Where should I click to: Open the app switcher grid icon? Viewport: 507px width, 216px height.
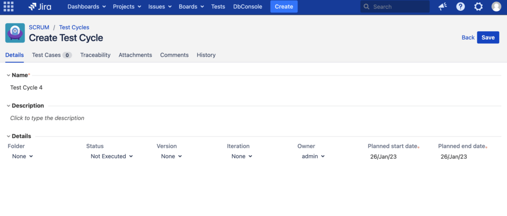pos(8,7)
